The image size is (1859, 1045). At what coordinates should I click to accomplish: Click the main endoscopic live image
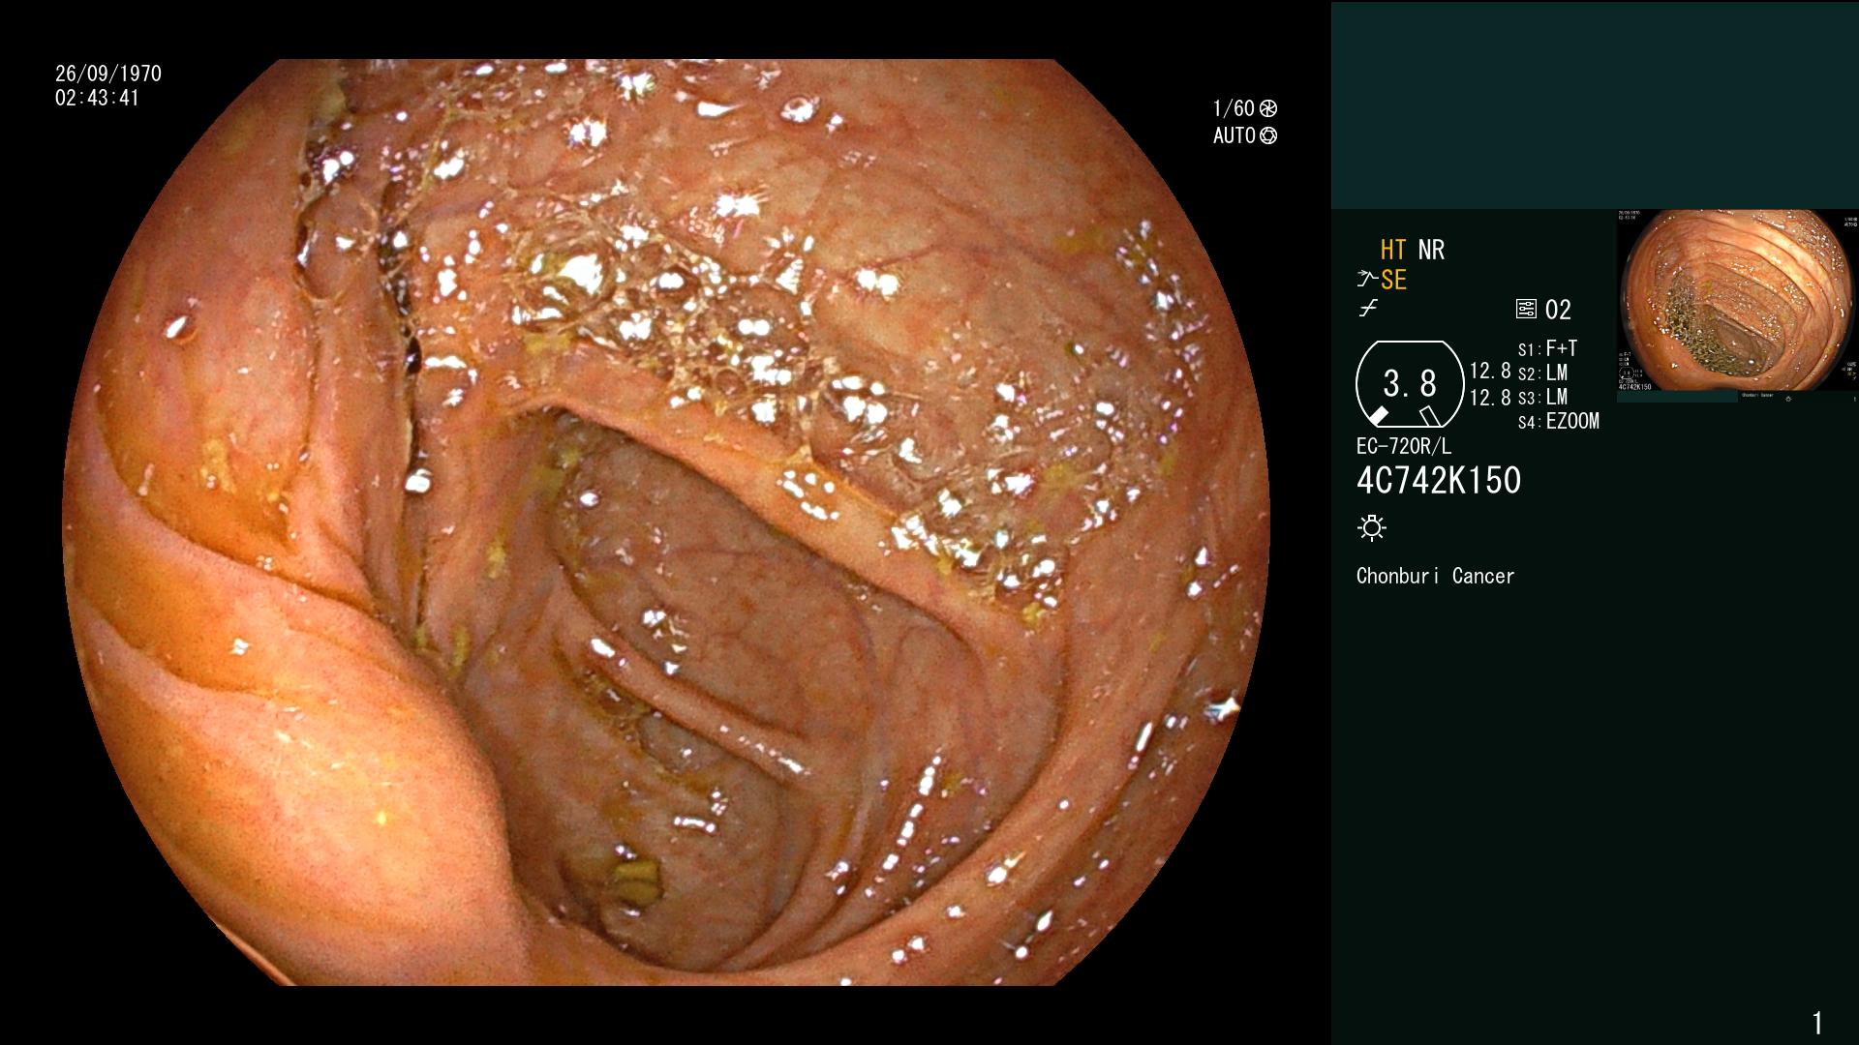(x=666, y=522)
